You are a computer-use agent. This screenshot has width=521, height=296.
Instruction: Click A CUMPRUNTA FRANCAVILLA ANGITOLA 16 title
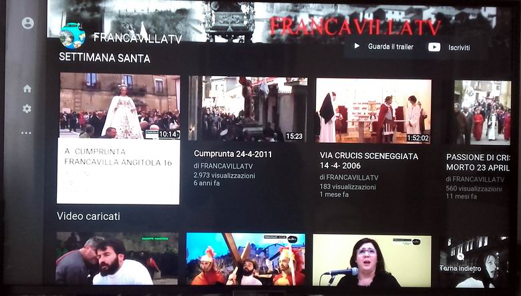pos(118,157)
